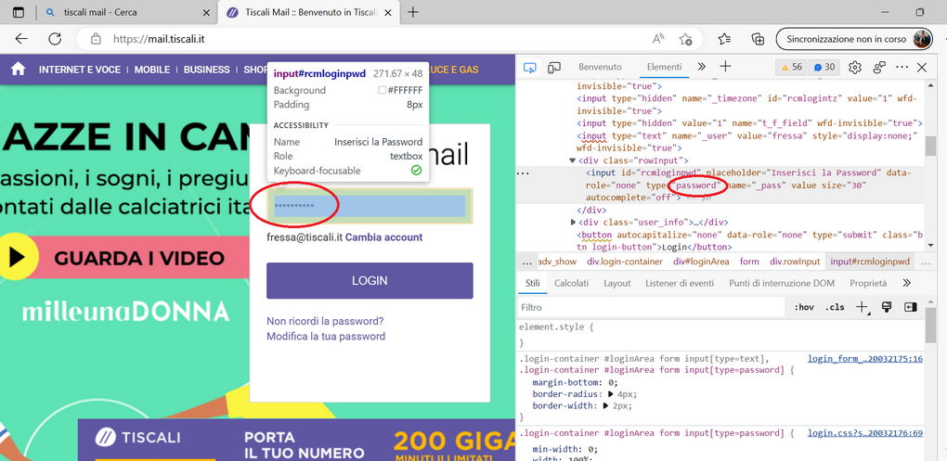Toggle device emulation in DevTools
The image size is (947, 461).
(x=554, y=67)
